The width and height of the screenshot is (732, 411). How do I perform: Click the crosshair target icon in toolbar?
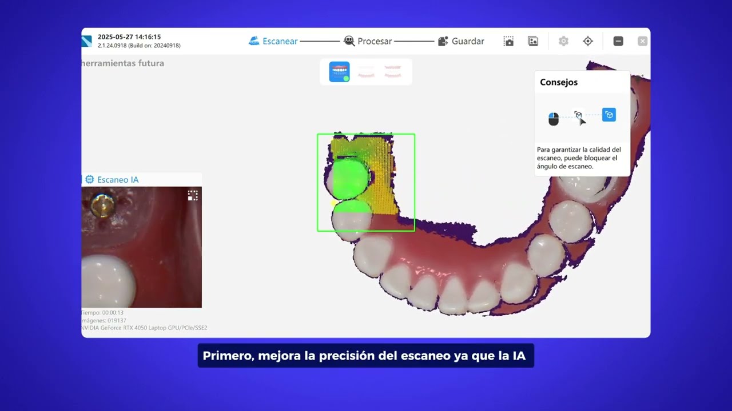tap(588, 41)
